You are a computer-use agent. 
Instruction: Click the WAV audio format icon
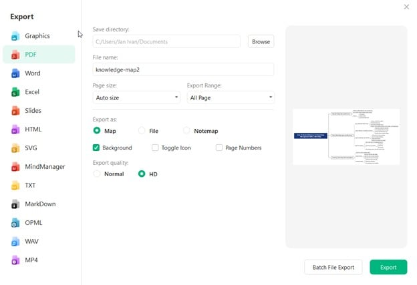point(15,242)
